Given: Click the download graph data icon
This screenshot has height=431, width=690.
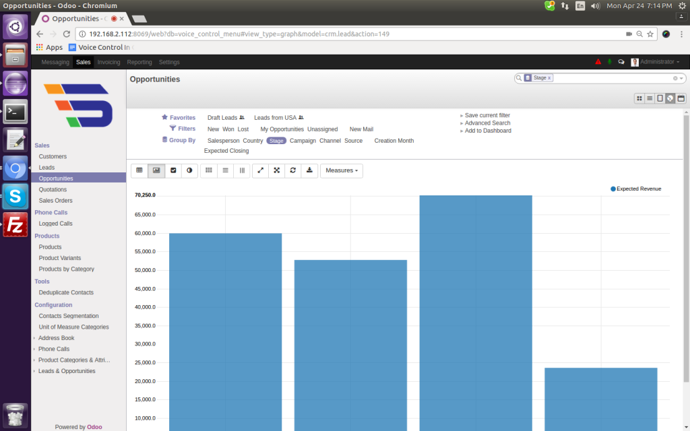Looking at the screenshot, I should 309,170.
